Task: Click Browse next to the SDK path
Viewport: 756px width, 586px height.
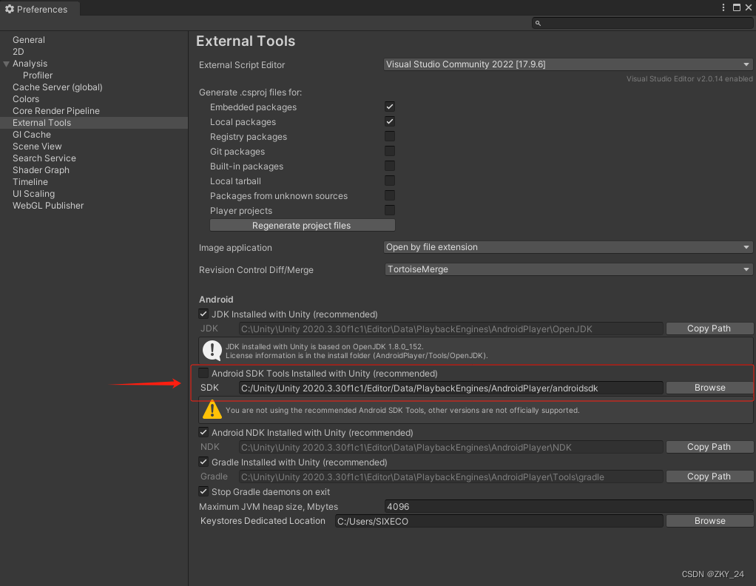Action: pyautogui.click(x=709, y=387)
